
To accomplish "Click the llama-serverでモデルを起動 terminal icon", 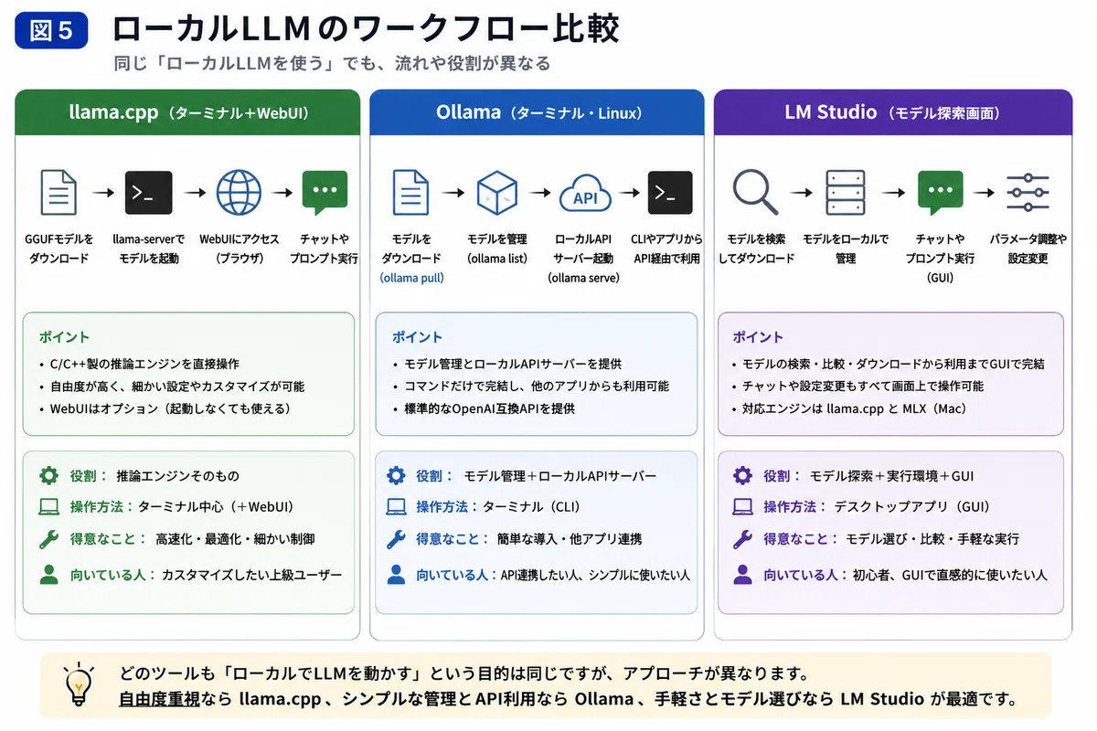I will tap(148, 193).
